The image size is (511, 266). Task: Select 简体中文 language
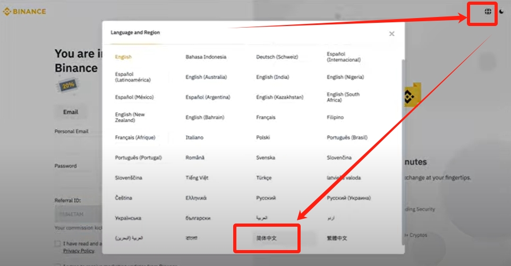click(267, 238)
